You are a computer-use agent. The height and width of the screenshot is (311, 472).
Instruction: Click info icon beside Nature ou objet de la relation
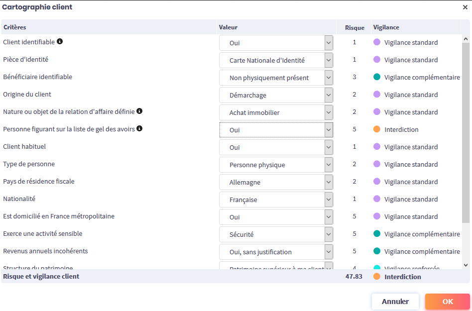click(139, 111)
